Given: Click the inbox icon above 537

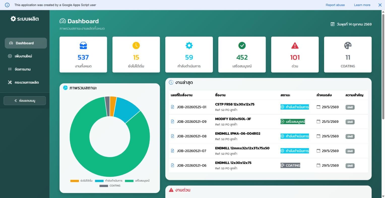Looking at the screenshot, I should coord(83,45).
